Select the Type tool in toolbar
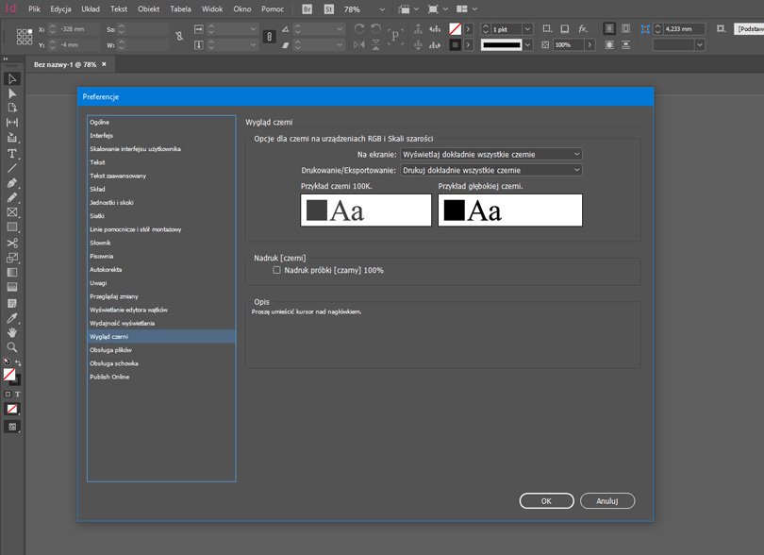This screenshot has height=555, width=764. 12,153
